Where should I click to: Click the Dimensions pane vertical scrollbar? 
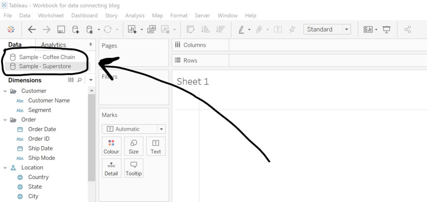point(91,137)
